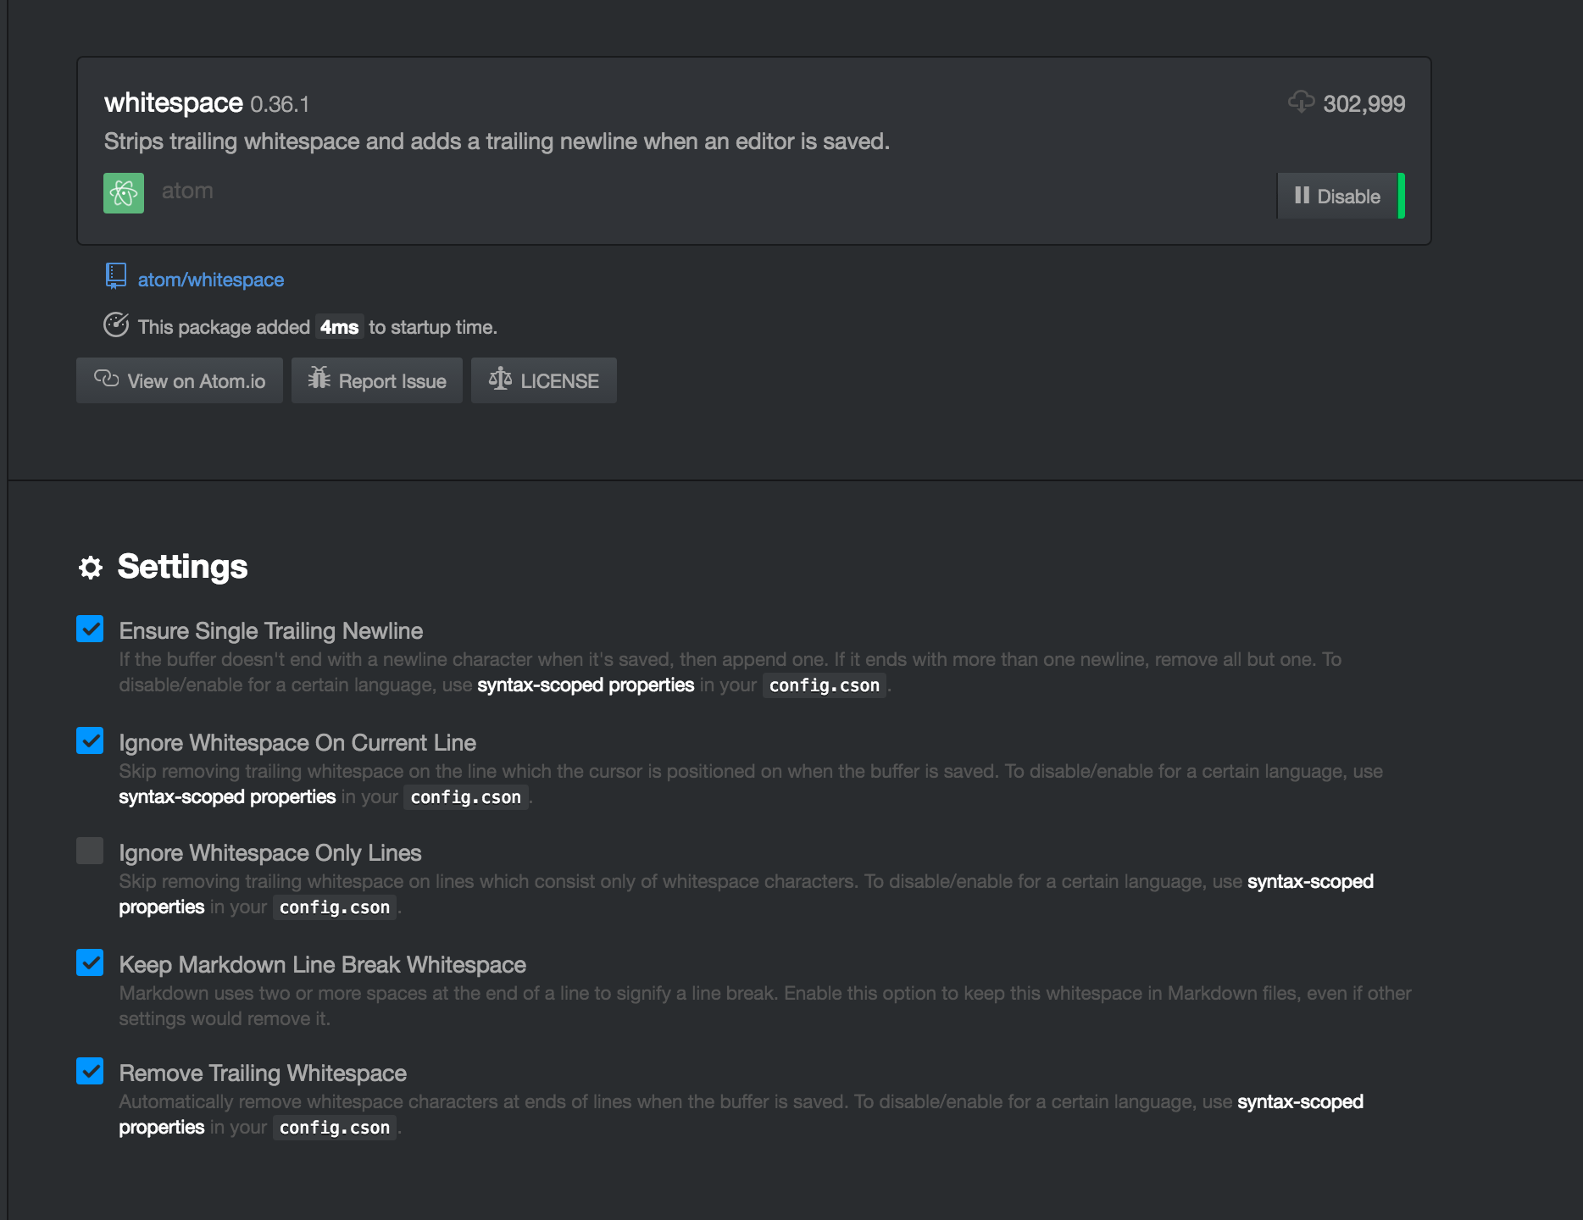Click the bug icon on Report Issue button

(x=318, y=380)
